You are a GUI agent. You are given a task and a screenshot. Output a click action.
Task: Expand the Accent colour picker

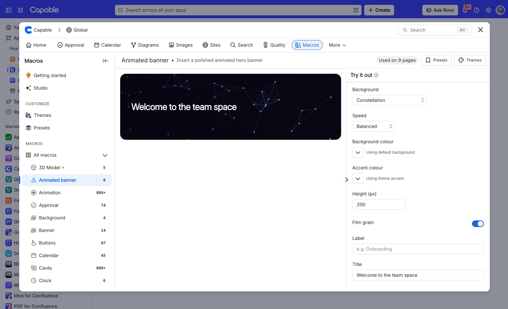pyautogui.click(x=358, y=179)
